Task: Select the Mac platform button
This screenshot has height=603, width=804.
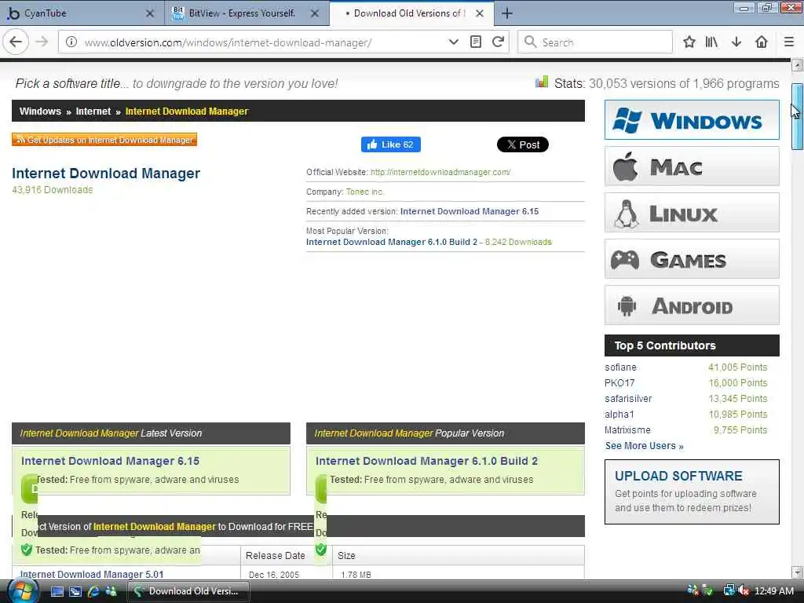Action: 692,166
